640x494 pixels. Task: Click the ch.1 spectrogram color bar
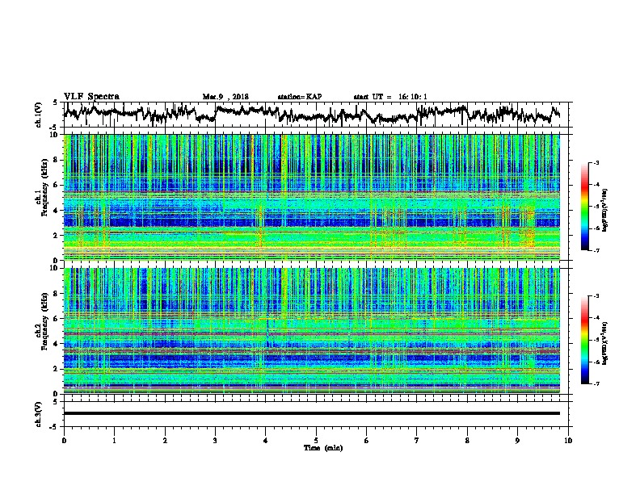584,207
